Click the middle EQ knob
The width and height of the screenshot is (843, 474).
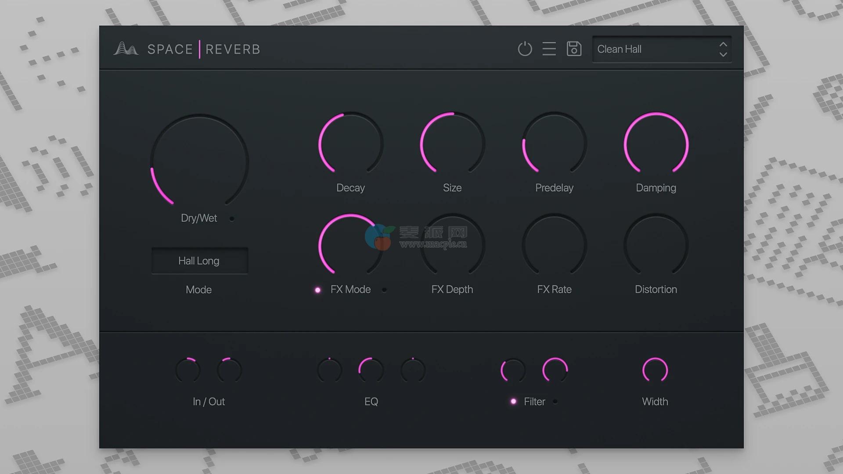click(x=371, y=370)
